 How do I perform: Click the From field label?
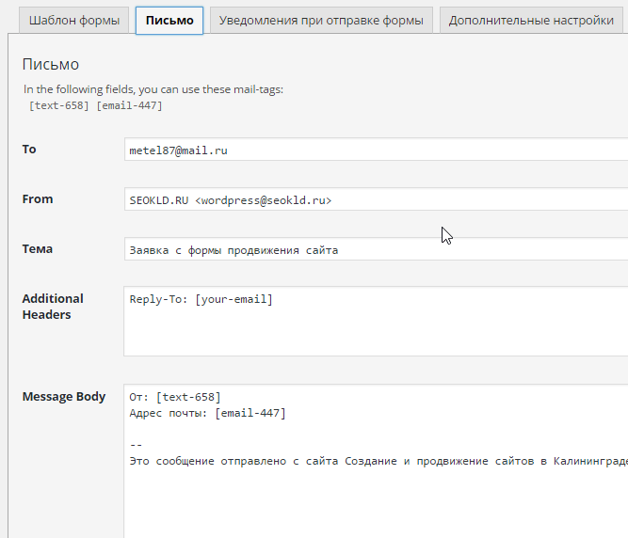coord(38,199)
